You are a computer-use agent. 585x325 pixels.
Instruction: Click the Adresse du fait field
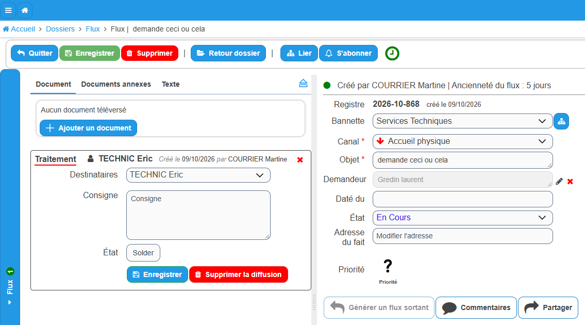coord(462,236)
